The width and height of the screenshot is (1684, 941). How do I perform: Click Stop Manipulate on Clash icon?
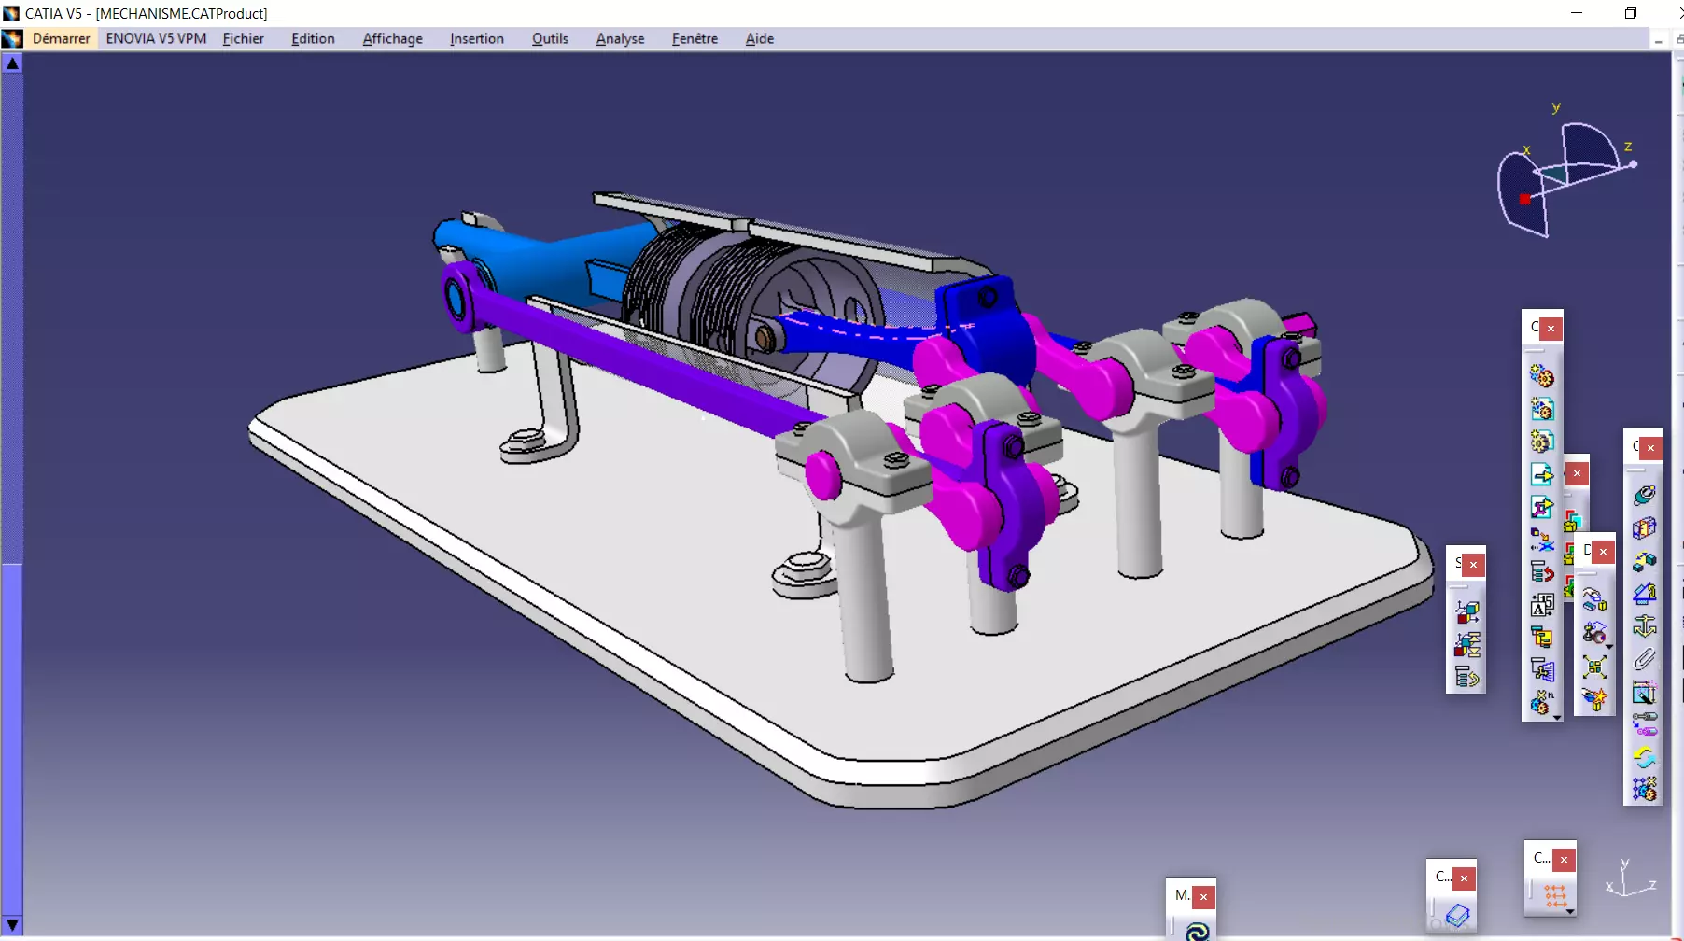pyautogui.click(x=1594, y=698)
